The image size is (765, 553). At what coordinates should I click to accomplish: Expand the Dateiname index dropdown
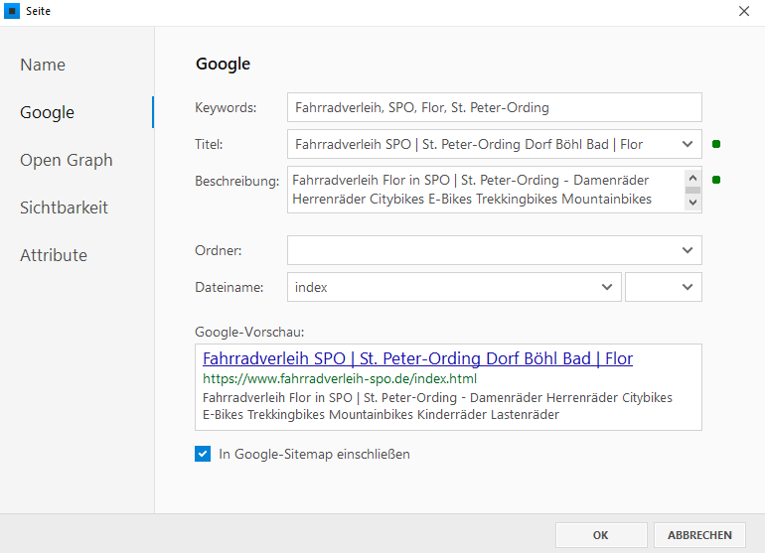point(607,287)
